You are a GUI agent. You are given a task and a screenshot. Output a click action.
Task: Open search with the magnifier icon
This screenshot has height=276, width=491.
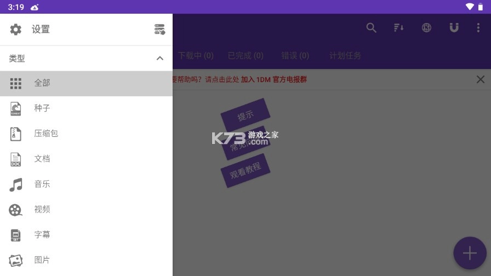click(x=372, y=28)
